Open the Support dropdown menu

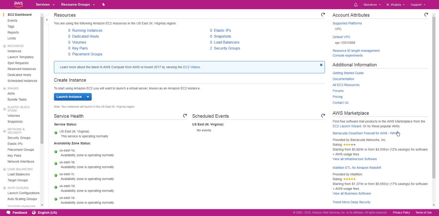pos(418,5)
